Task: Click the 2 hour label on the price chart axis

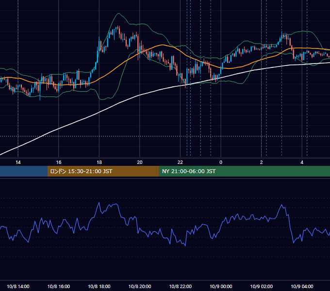Action: (262, 162)
